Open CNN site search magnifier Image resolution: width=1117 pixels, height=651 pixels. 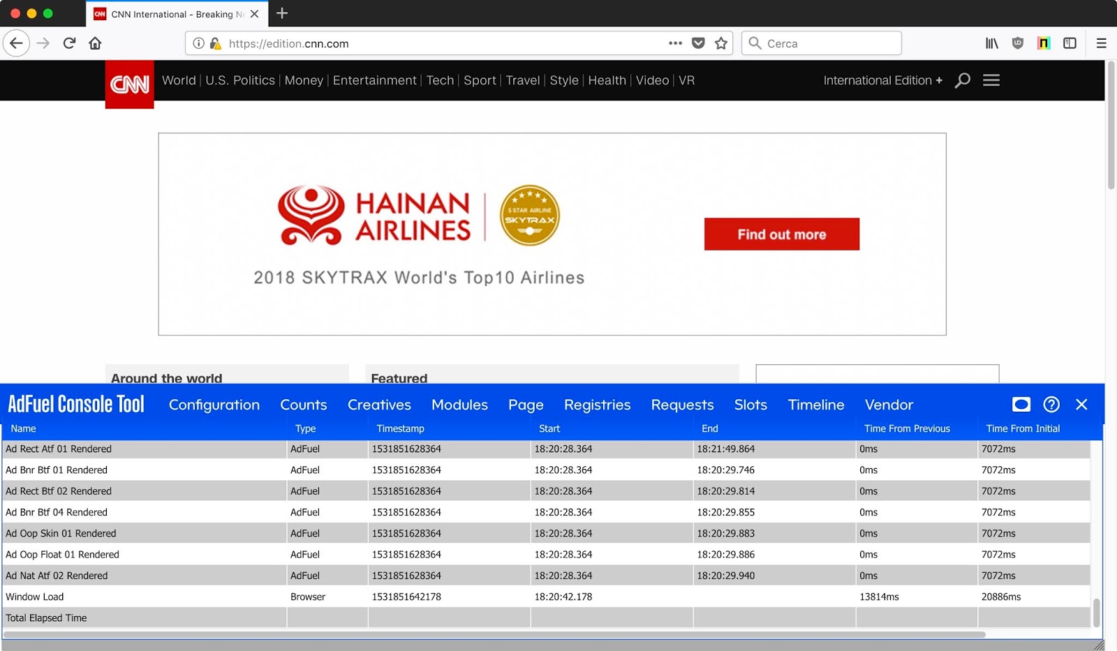(x=963, y=80)
